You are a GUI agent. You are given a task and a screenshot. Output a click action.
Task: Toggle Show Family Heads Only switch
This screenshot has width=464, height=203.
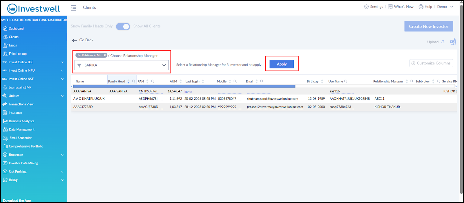pyautogui.click(x=123, y=26)
